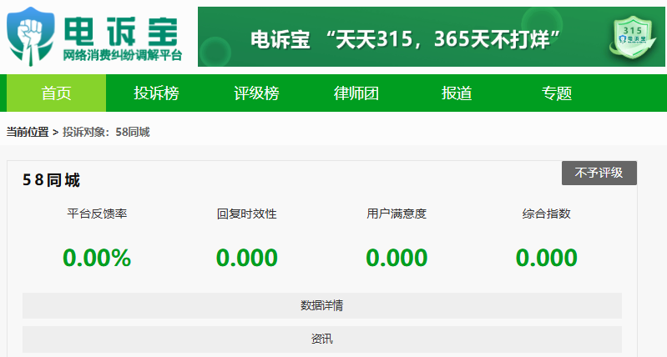The width and height of the screenshot is (667, 357).
Task: Open the 首页 navigation tab
Action: [x=56, y=93]
